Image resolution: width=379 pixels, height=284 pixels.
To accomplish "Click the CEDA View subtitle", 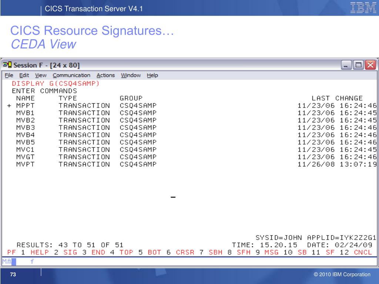I will coord(44,44).
